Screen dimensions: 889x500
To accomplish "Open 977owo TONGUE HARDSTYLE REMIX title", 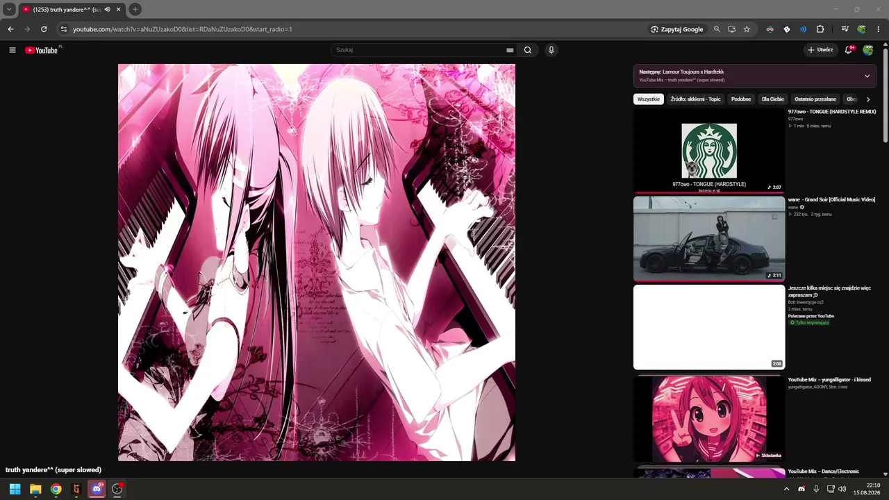I will [x=832, y=112].
